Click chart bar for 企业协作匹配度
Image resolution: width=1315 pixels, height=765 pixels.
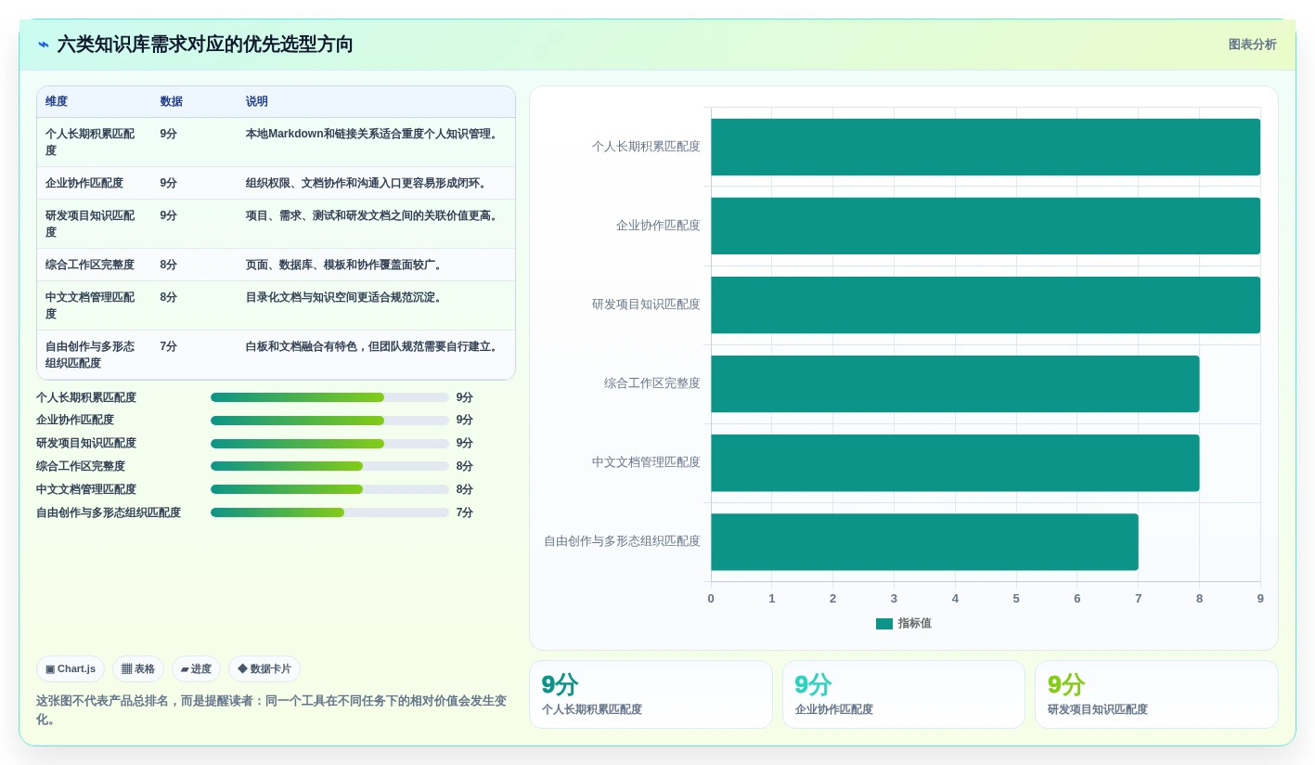(x=986, y=226)
